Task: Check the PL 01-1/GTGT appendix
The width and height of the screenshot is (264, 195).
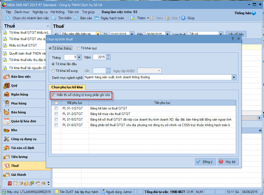Action: [56, 108]
